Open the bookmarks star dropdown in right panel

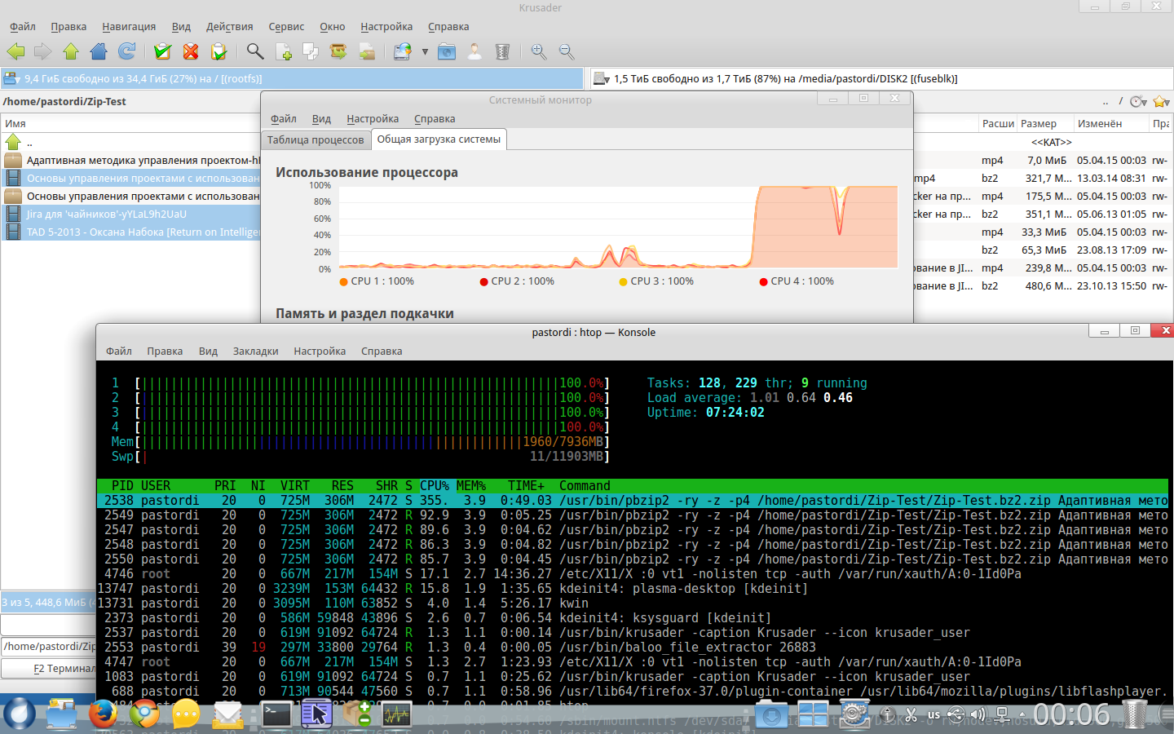(x=1162, y=101)
